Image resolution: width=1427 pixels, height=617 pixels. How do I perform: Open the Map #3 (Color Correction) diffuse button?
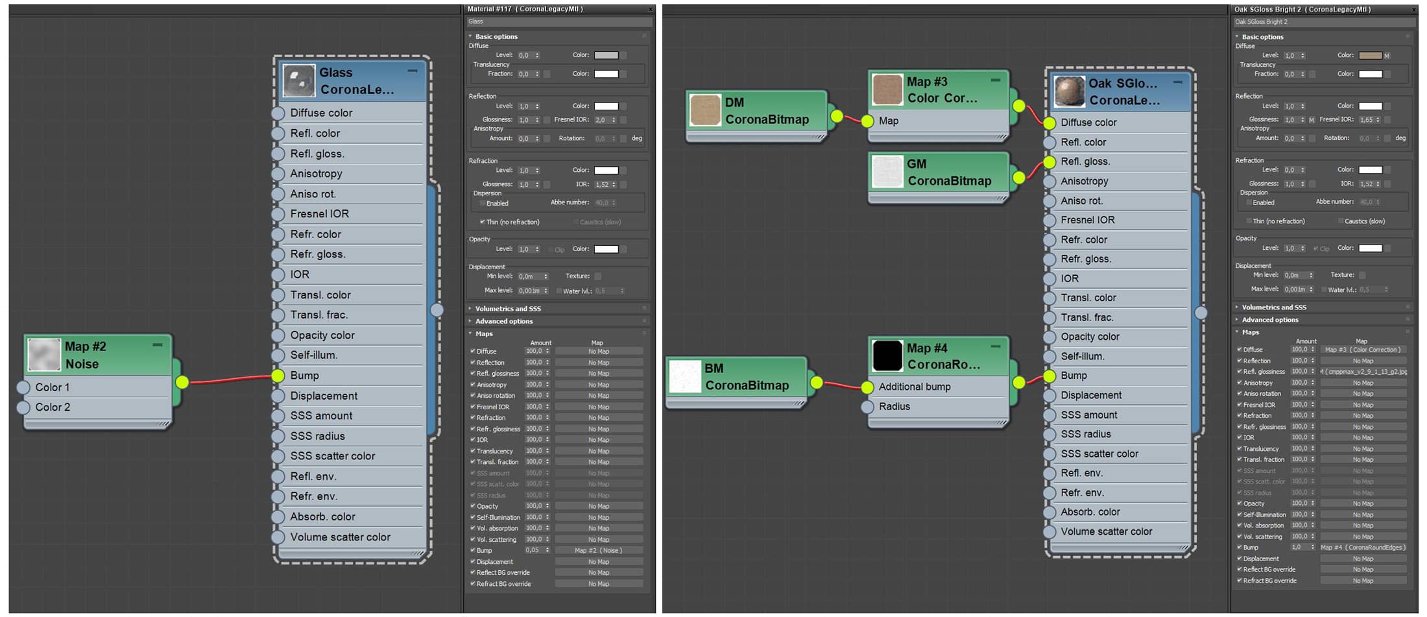(x=1363, y=350)
